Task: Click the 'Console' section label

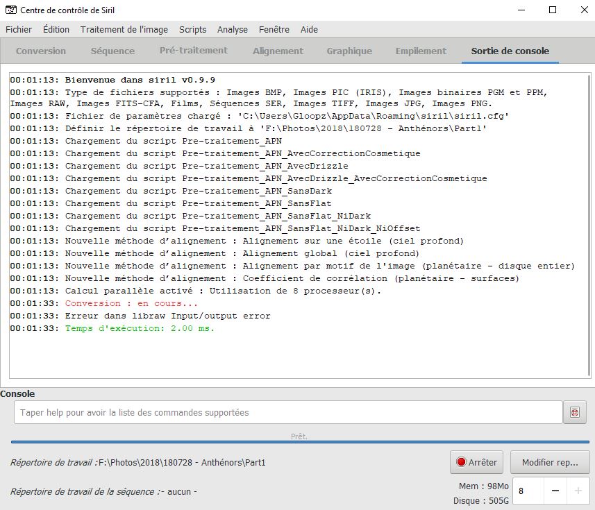Action: [x=17, y=394]
